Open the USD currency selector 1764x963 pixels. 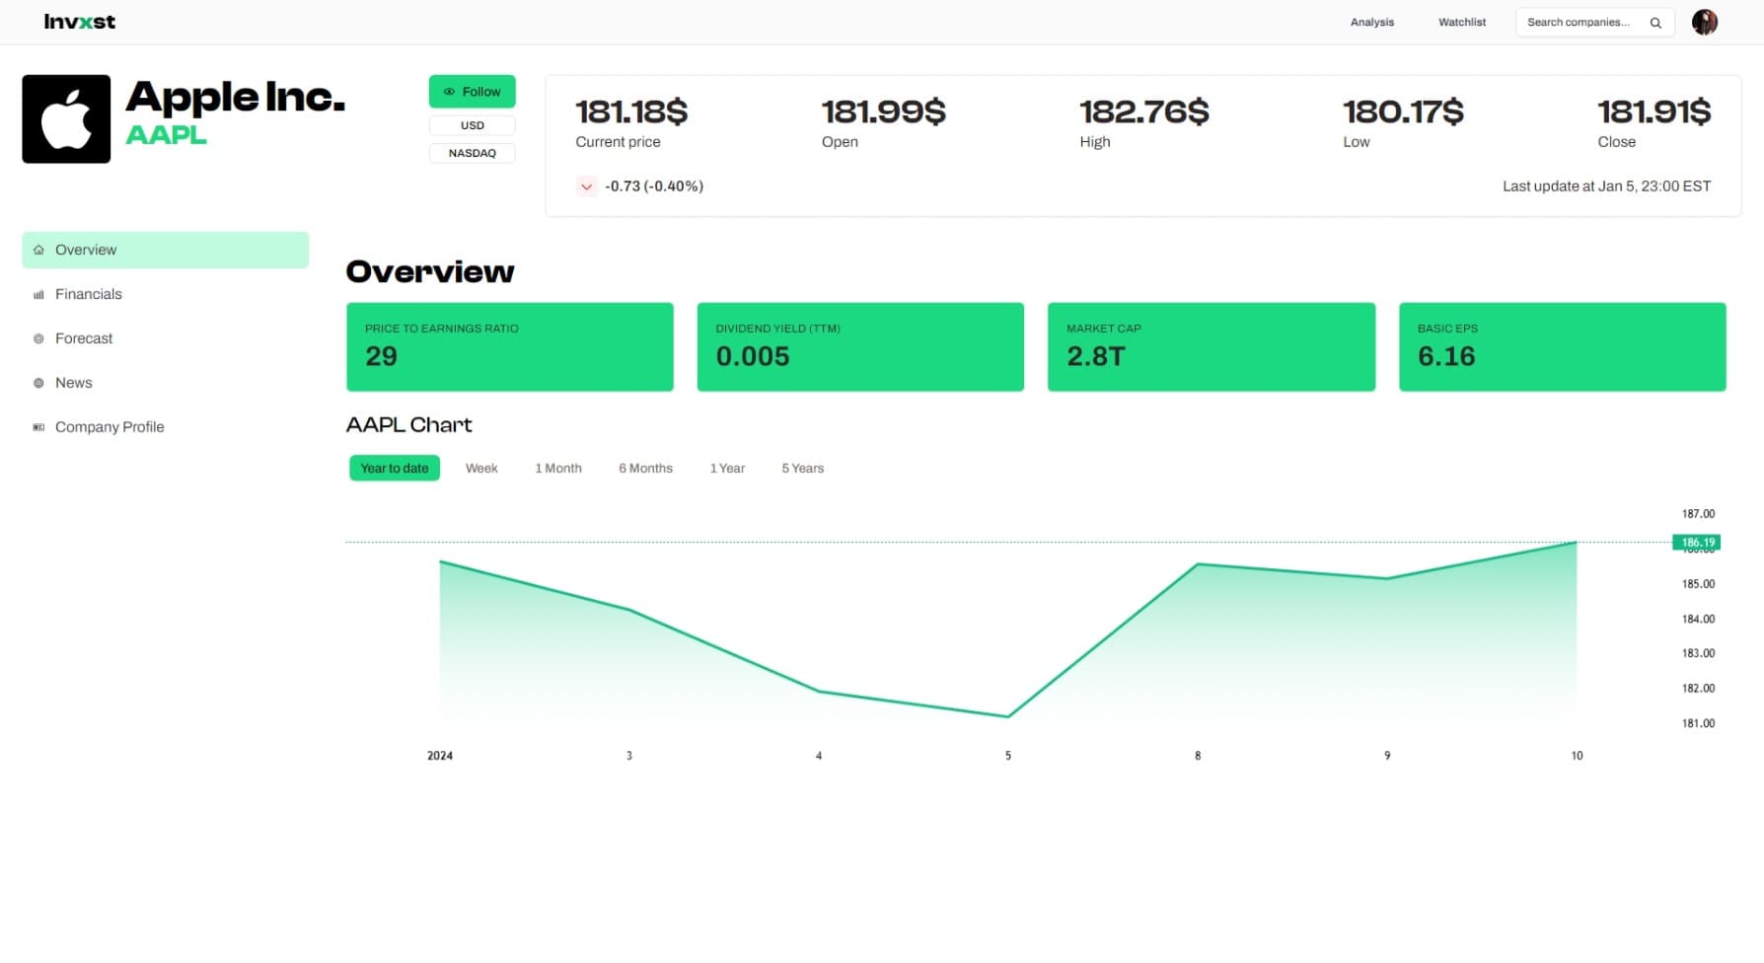coord(472,125)
